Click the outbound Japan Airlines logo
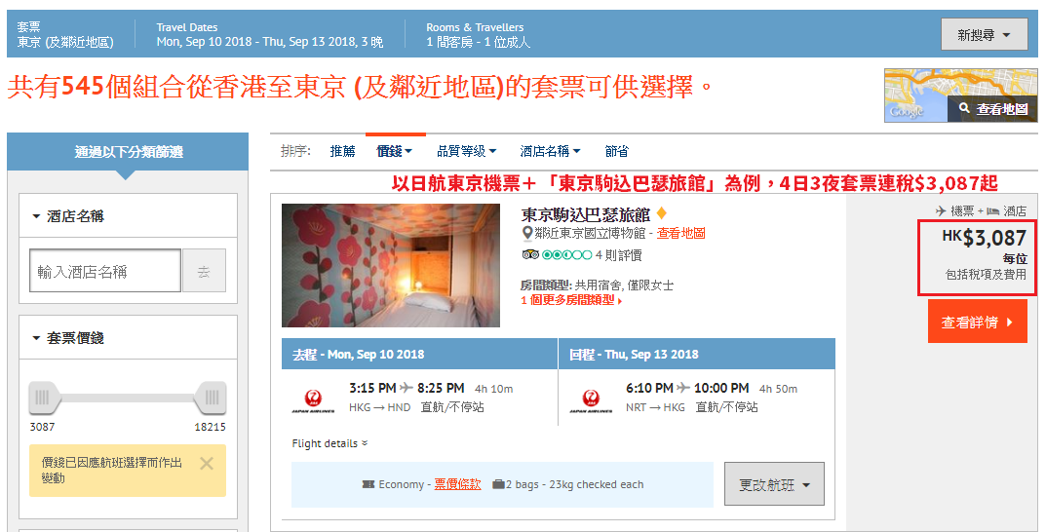Image resolution: width=1046 pixels, height=532 pixels. click(x=313, y=400)
